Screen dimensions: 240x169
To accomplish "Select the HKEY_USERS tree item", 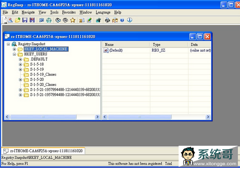I will 36,54.
